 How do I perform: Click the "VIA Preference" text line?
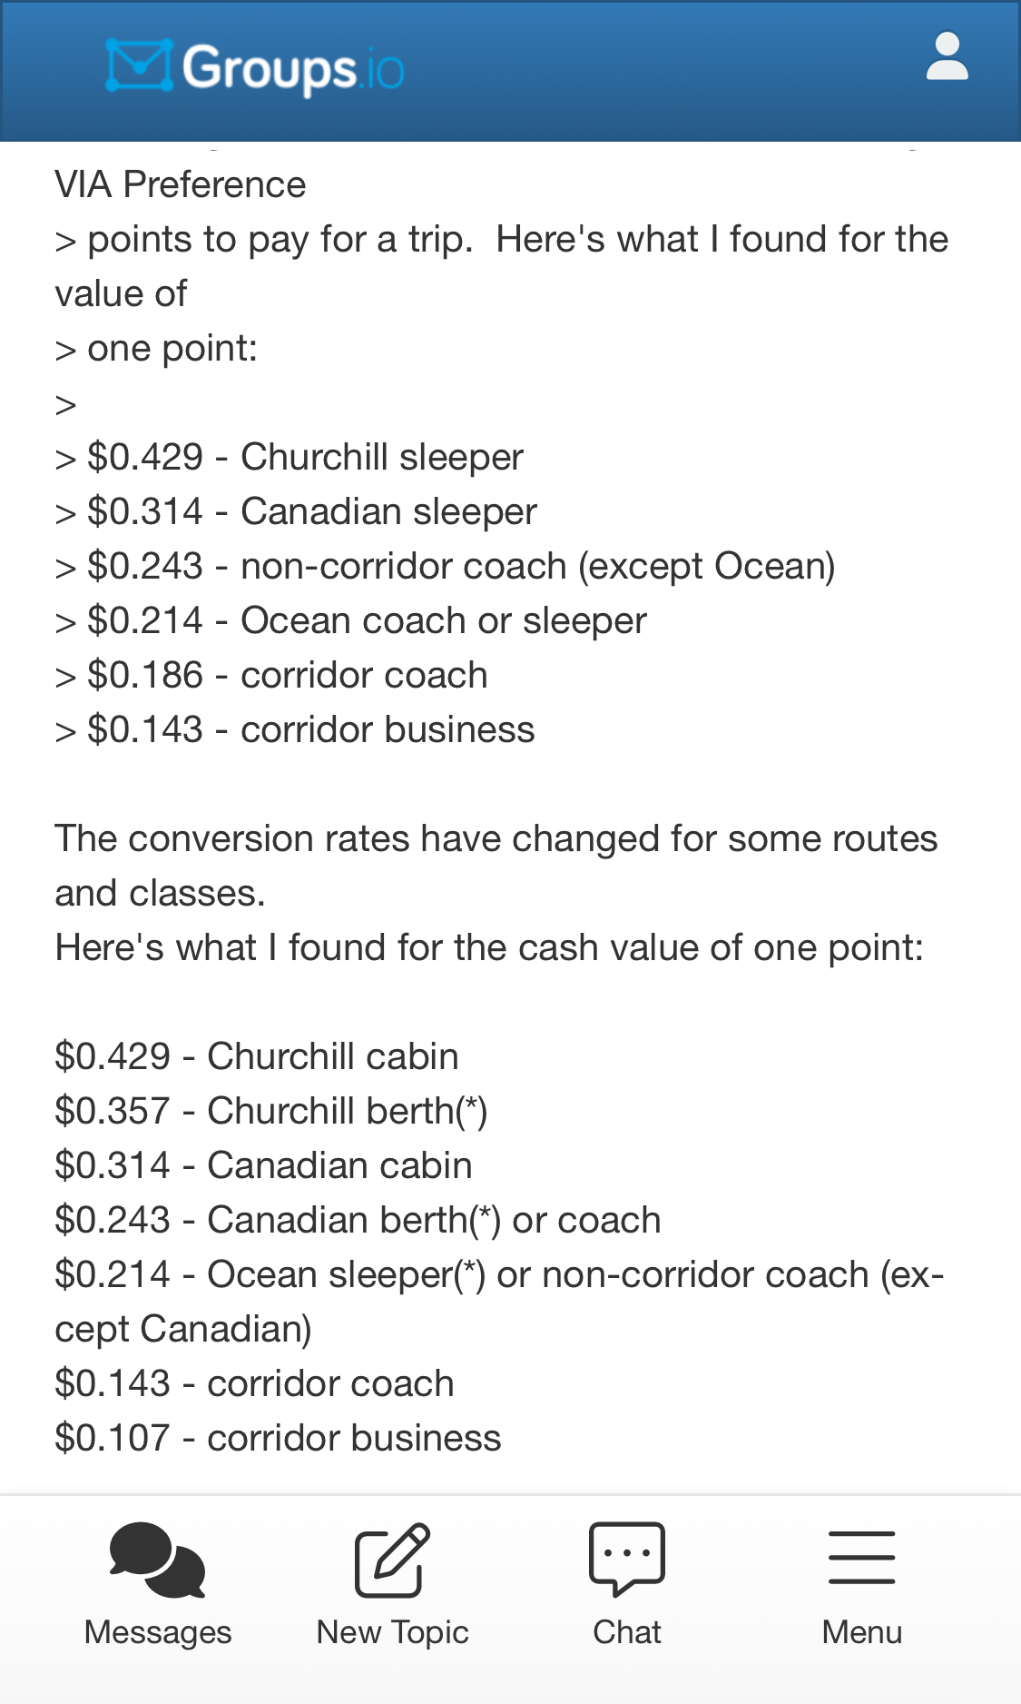click(181, 184)
